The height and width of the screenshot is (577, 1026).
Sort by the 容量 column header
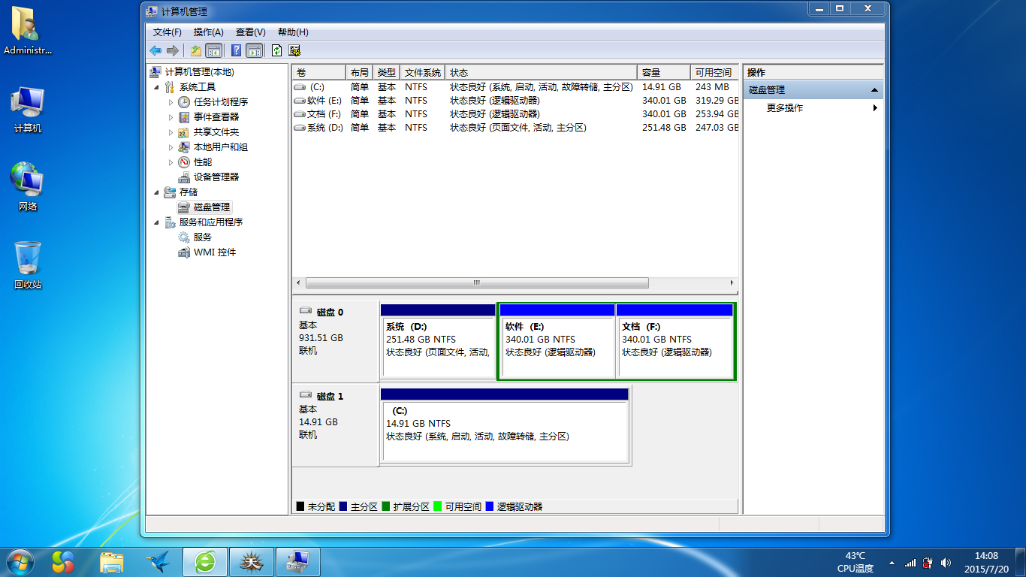(x=664, y=73)
